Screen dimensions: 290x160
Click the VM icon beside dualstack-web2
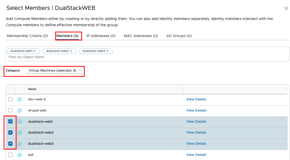20,133
